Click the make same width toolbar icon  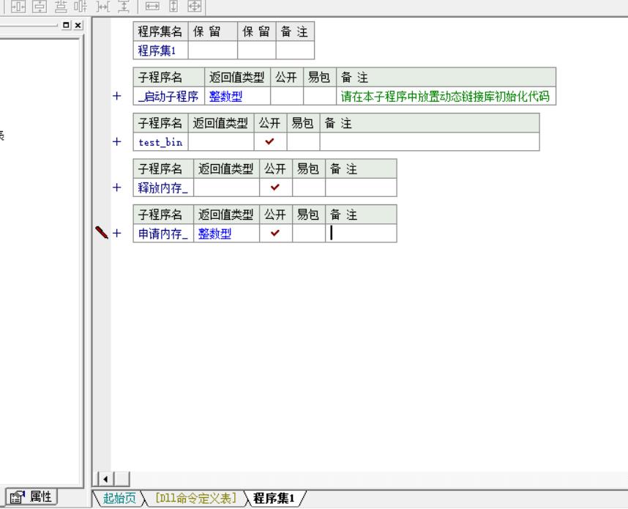point(152,6)
